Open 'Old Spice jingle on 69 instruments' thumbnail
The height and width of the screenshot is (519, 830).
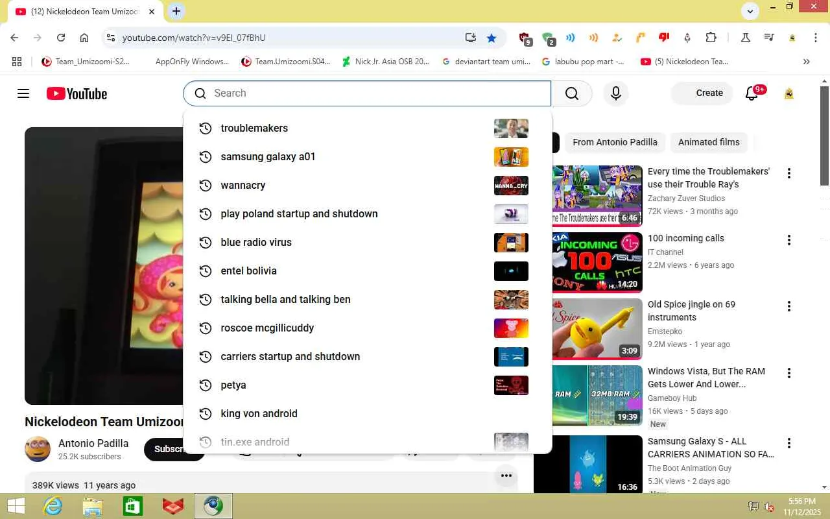tap(597, 328)
